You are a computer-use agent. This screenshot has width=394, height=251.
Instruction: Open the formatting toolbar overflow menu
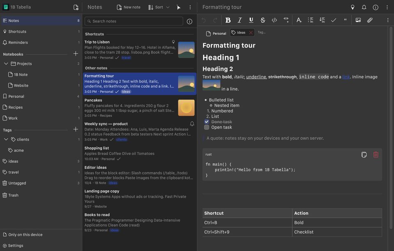tap(388, 20)
